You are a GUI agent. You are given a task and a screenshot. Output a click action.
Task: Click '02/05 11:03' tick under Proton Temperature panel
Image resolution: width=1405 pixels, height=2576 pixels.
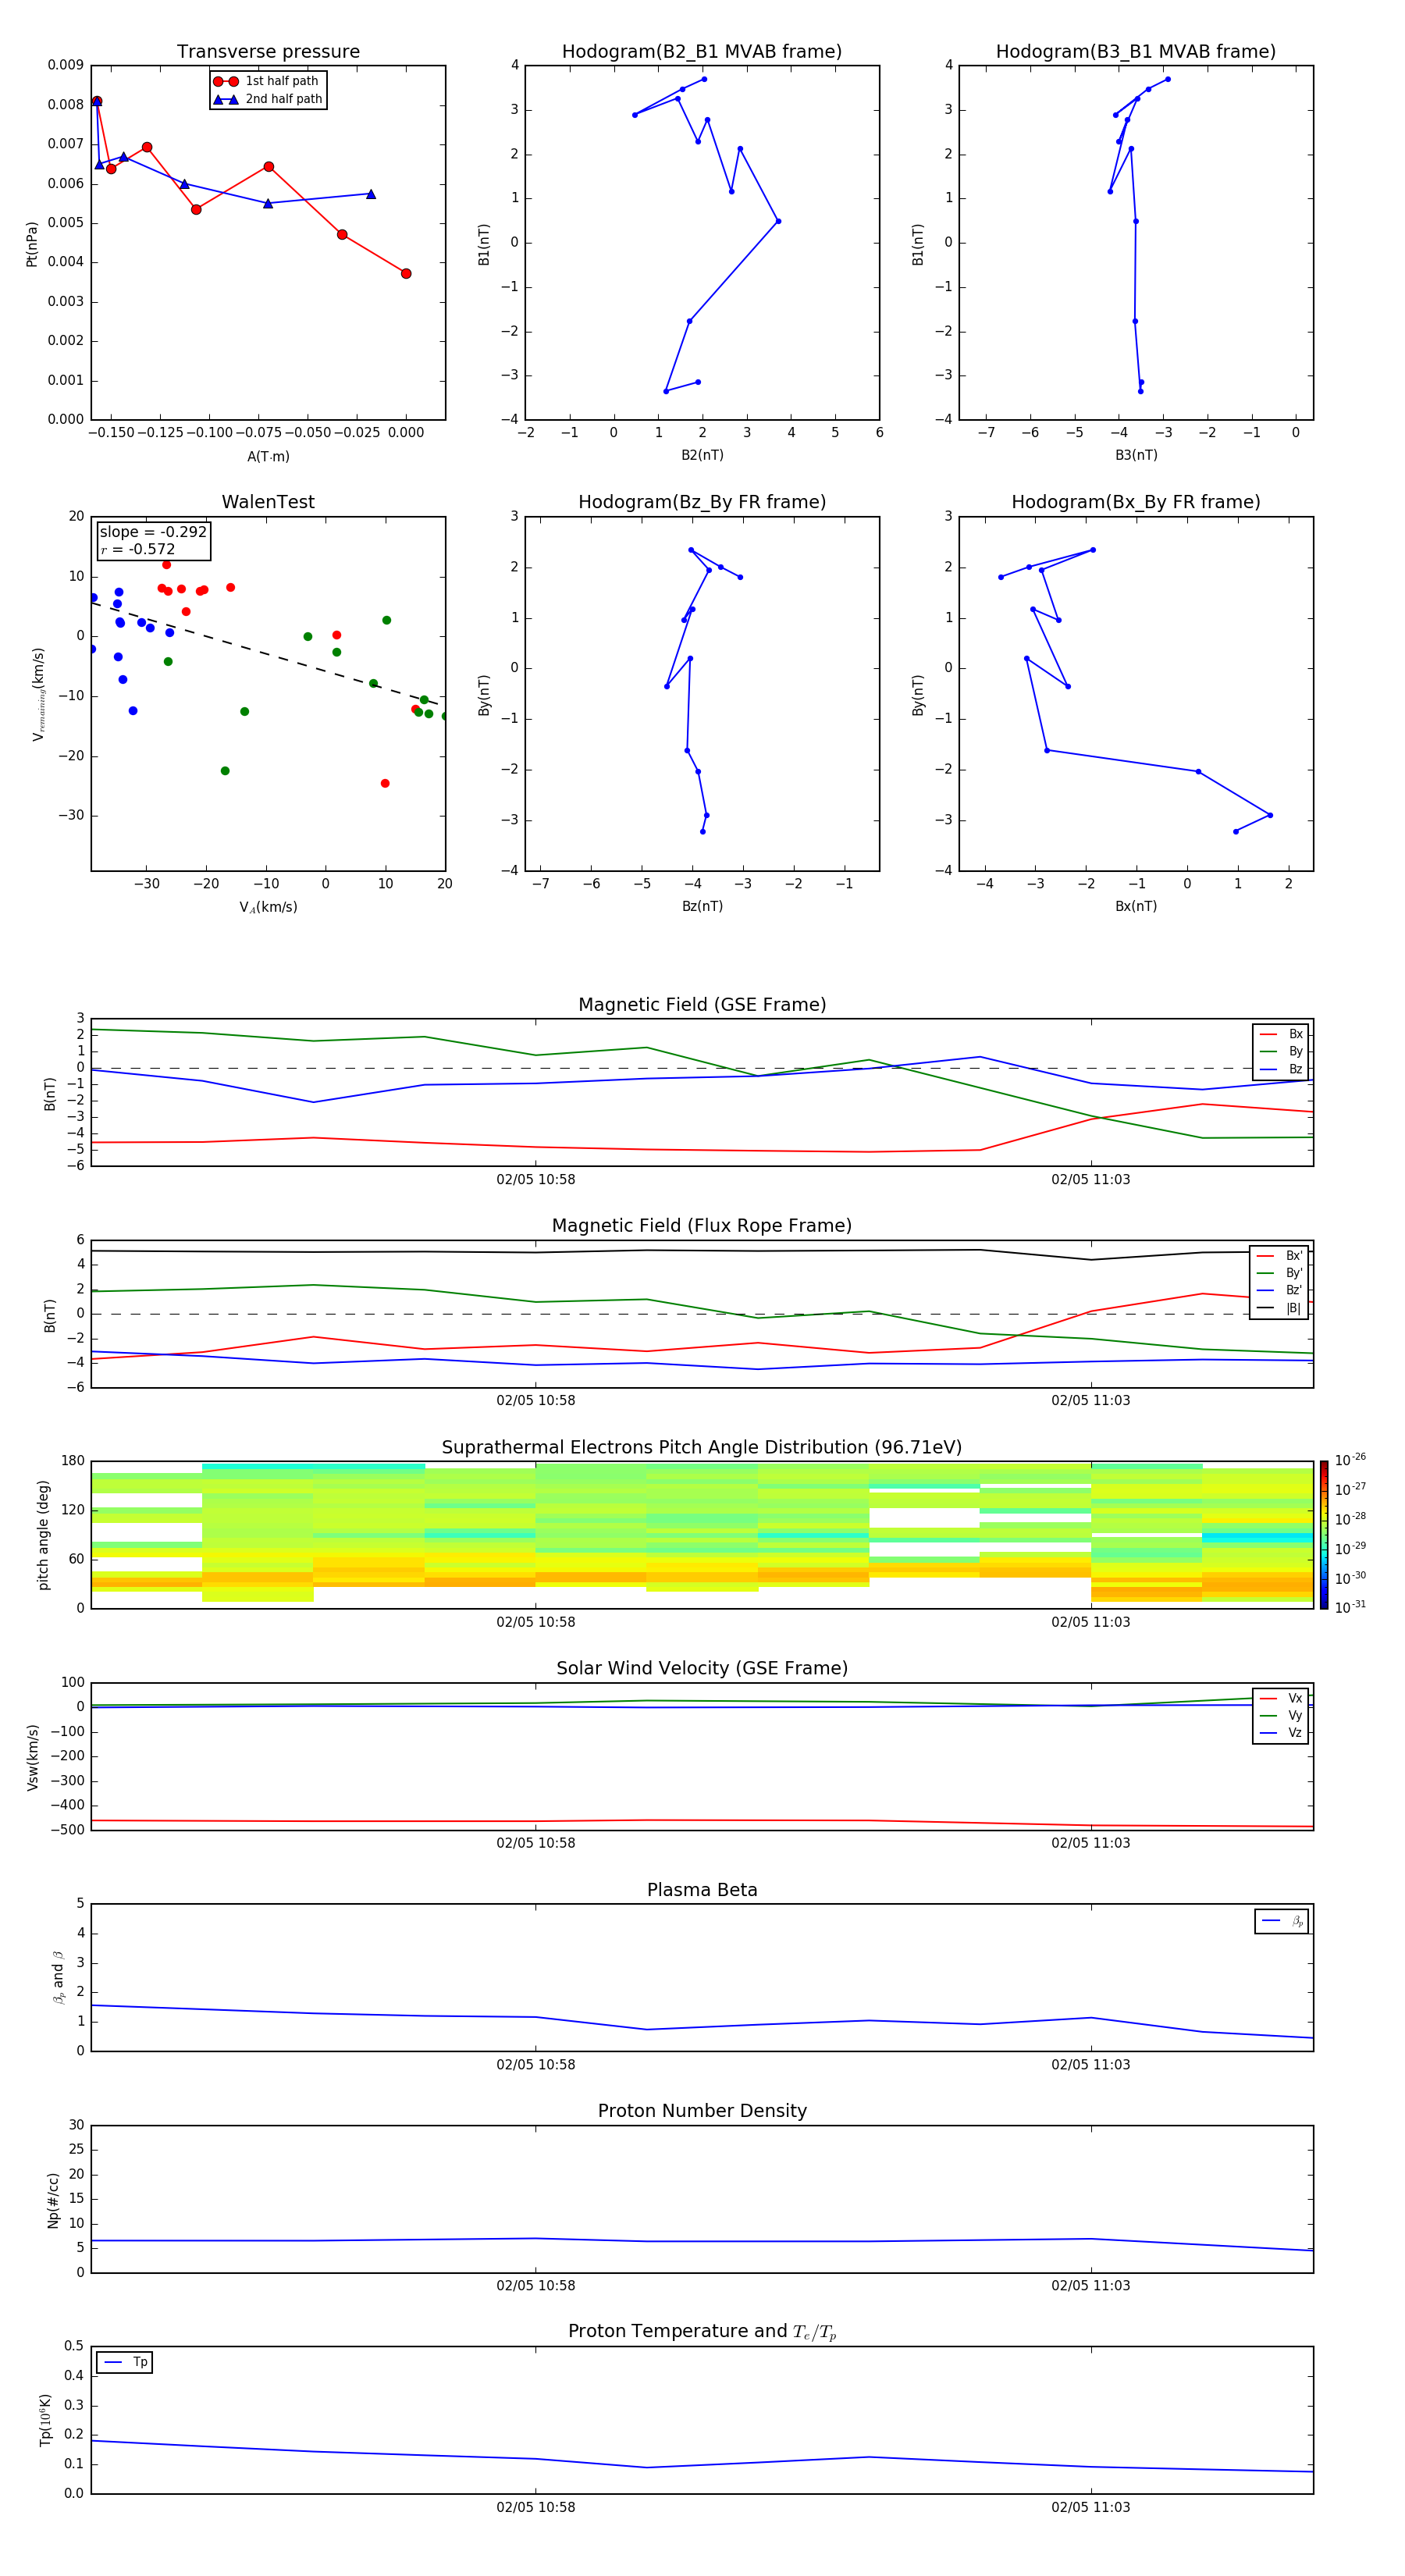(x=1091, y=2507)
